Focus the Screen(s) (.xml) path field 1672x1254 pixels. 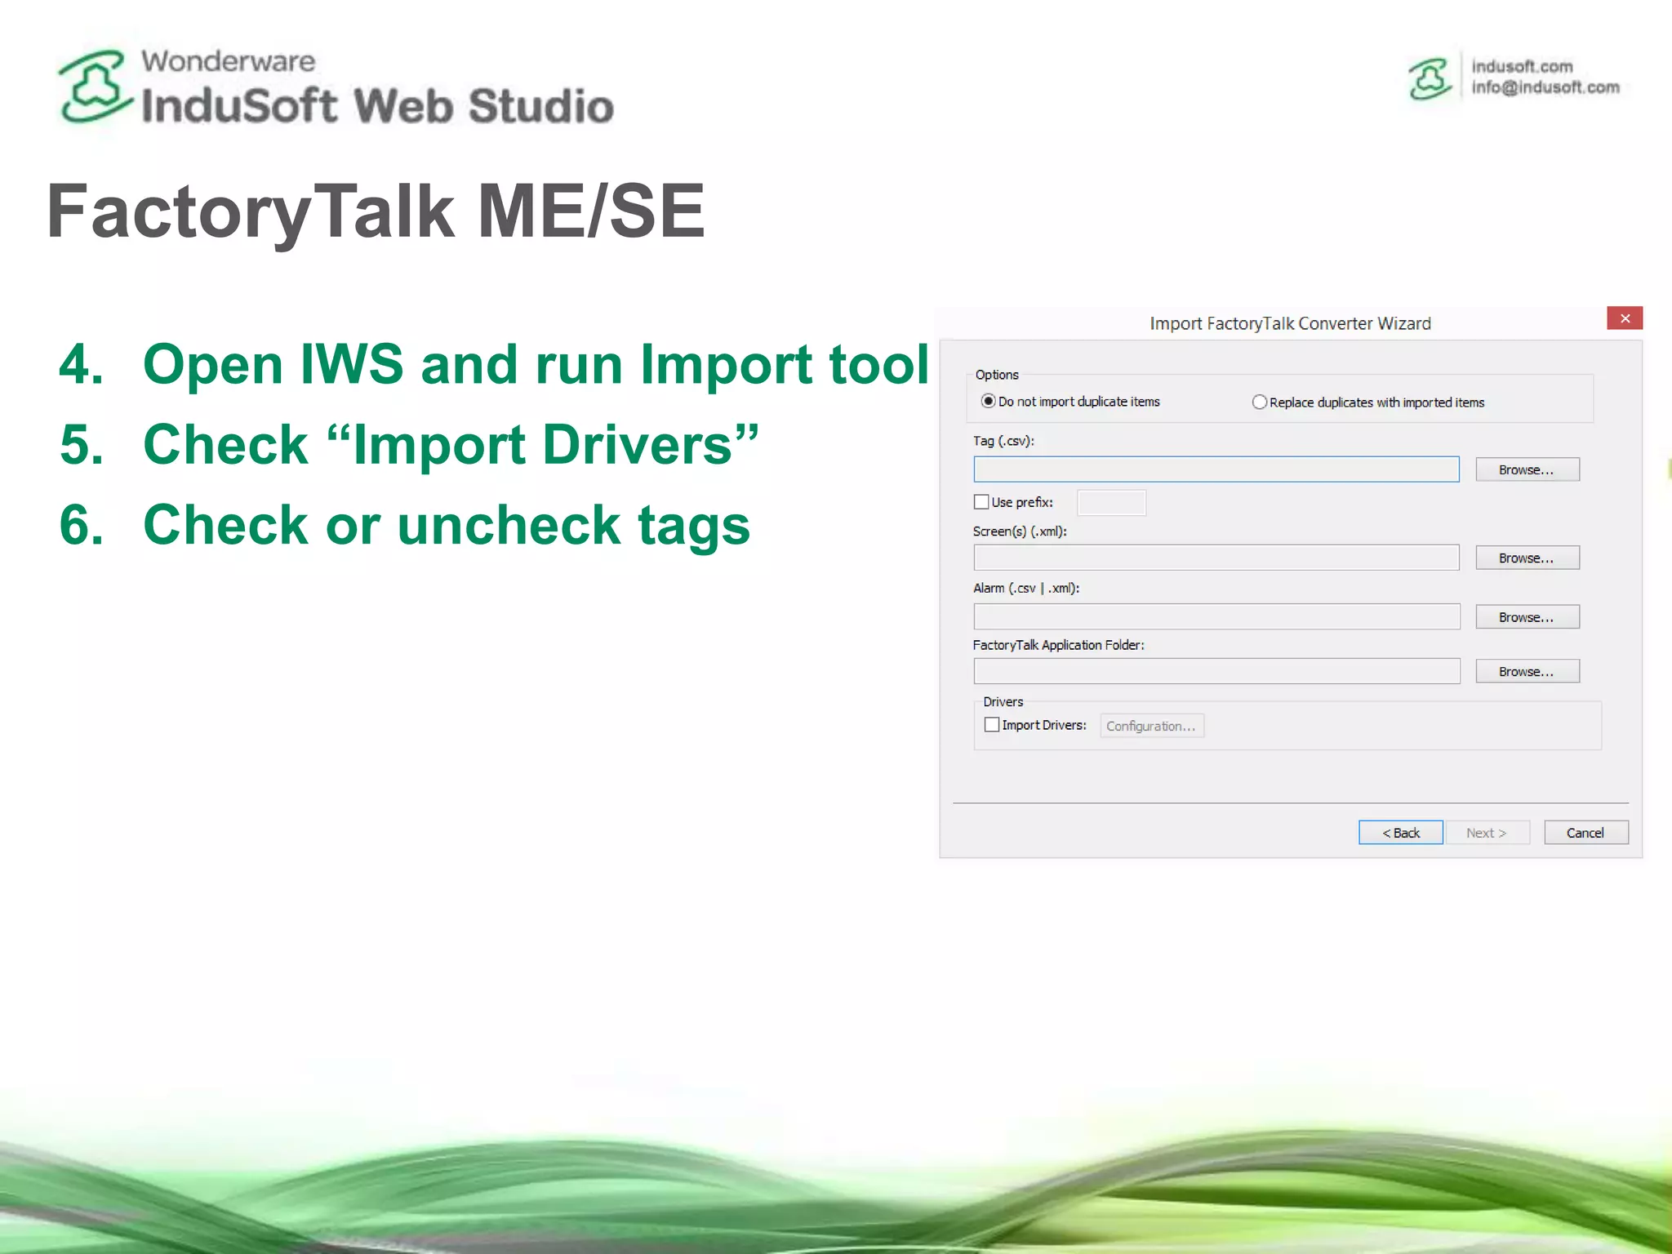point(1216,558)
